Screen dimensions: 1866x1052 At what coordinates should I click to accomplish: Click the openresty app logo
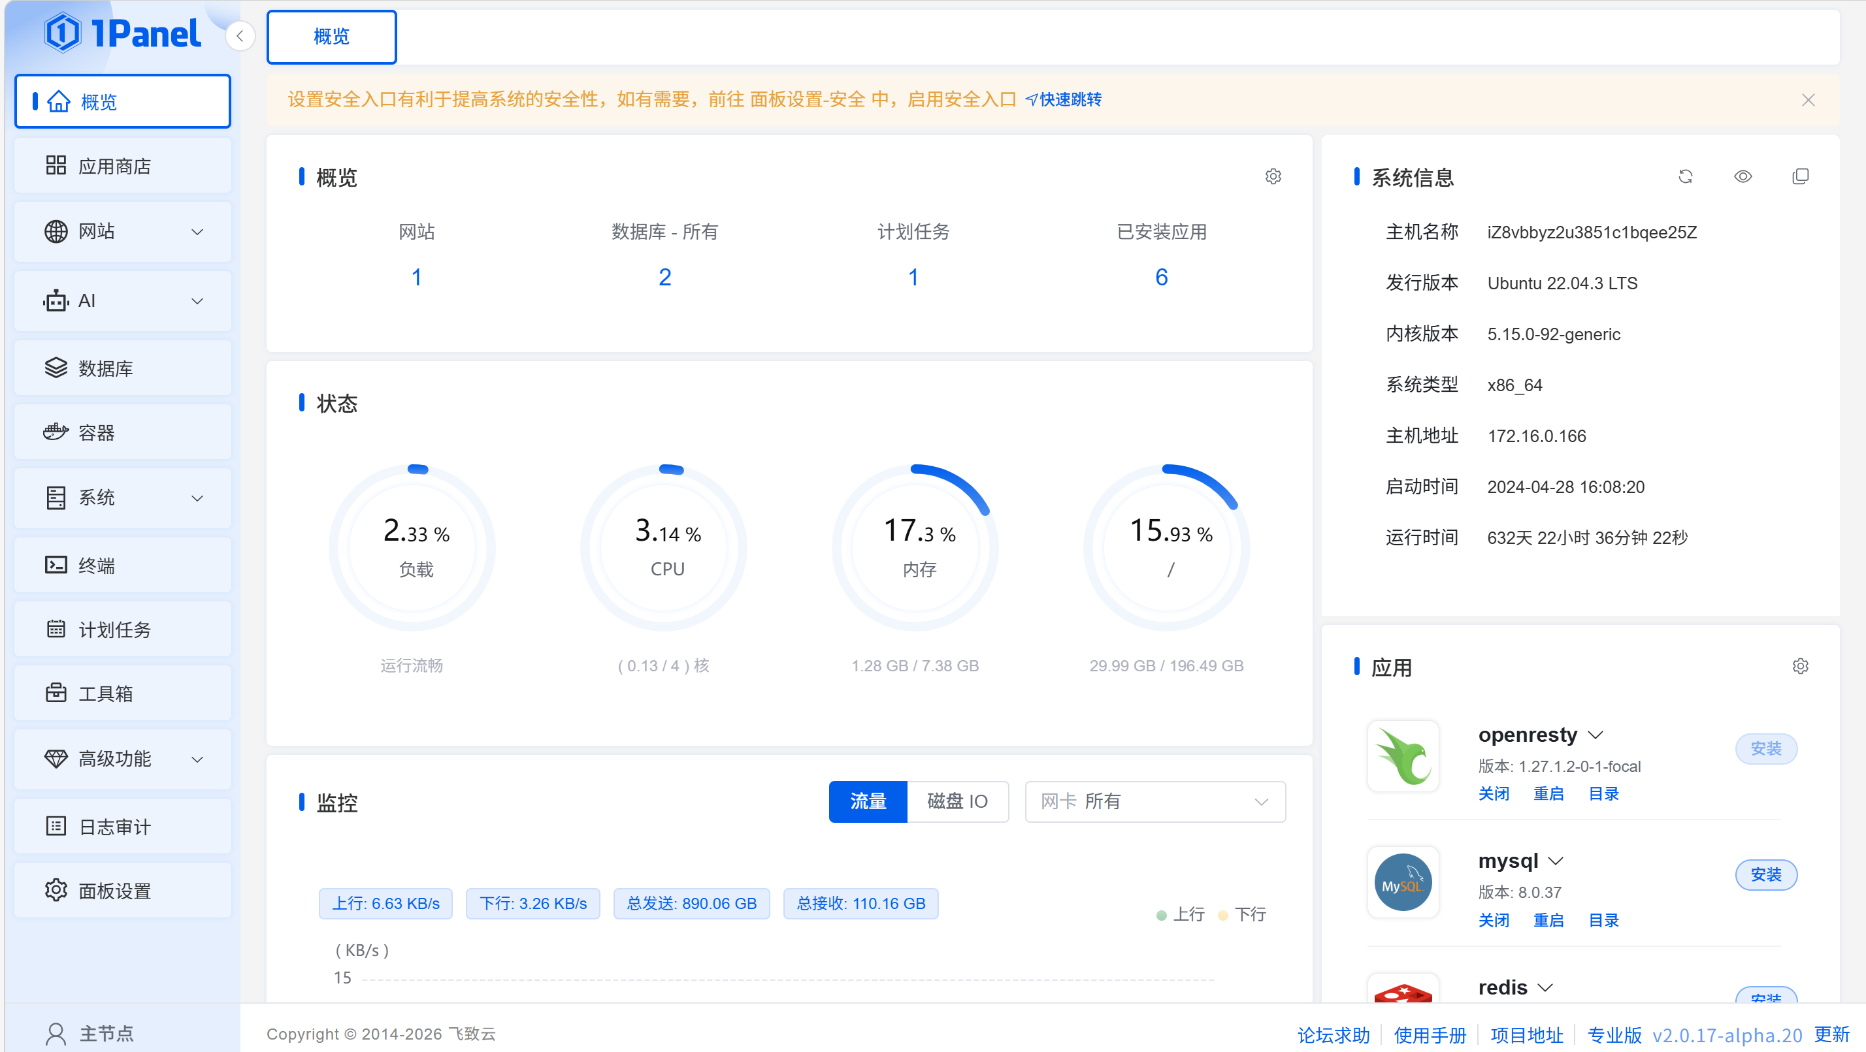coord(1402,756)
